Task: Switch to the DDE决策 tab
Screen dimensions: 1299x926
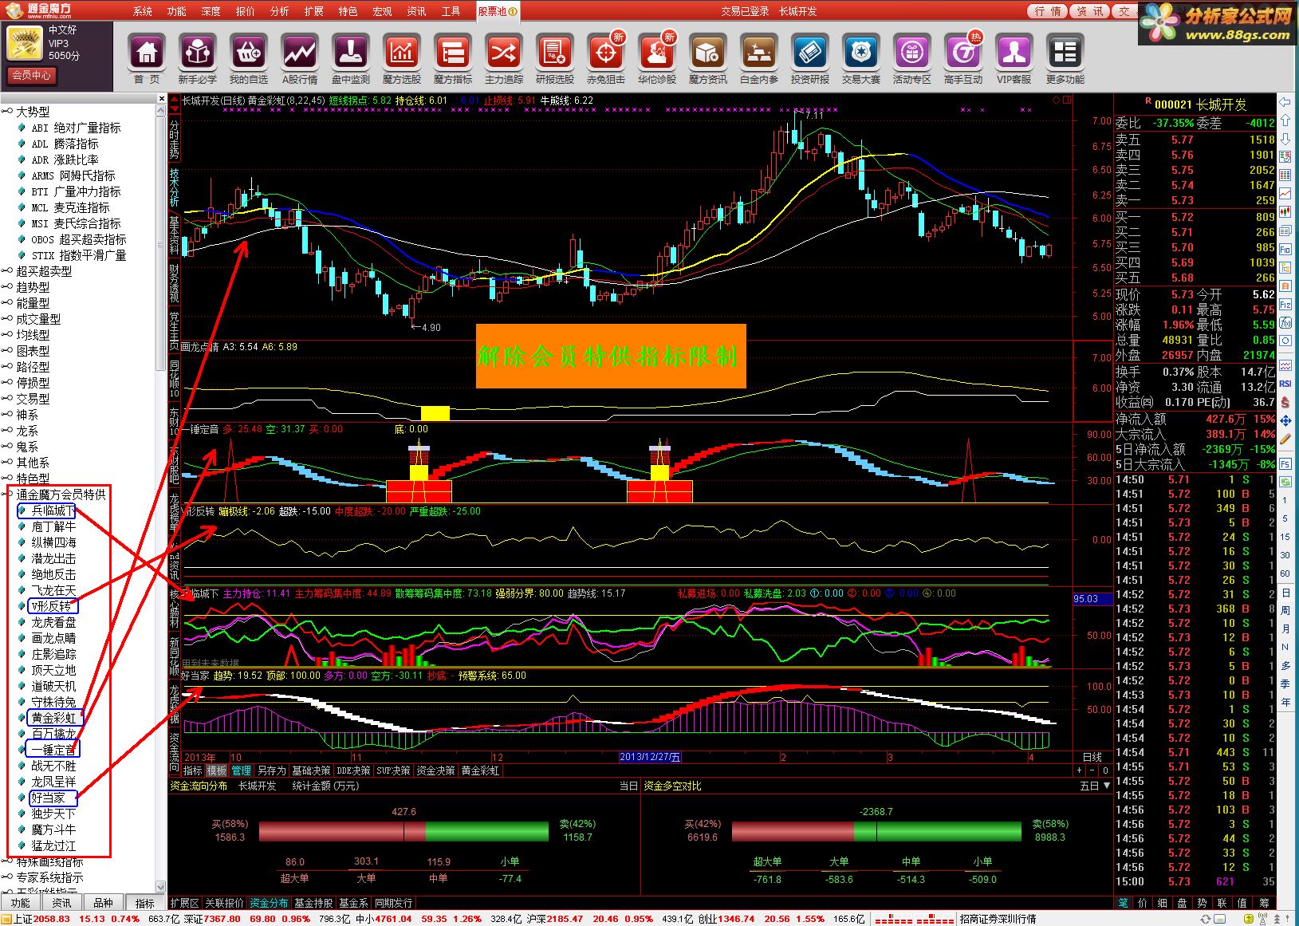Action: point(352,770)
